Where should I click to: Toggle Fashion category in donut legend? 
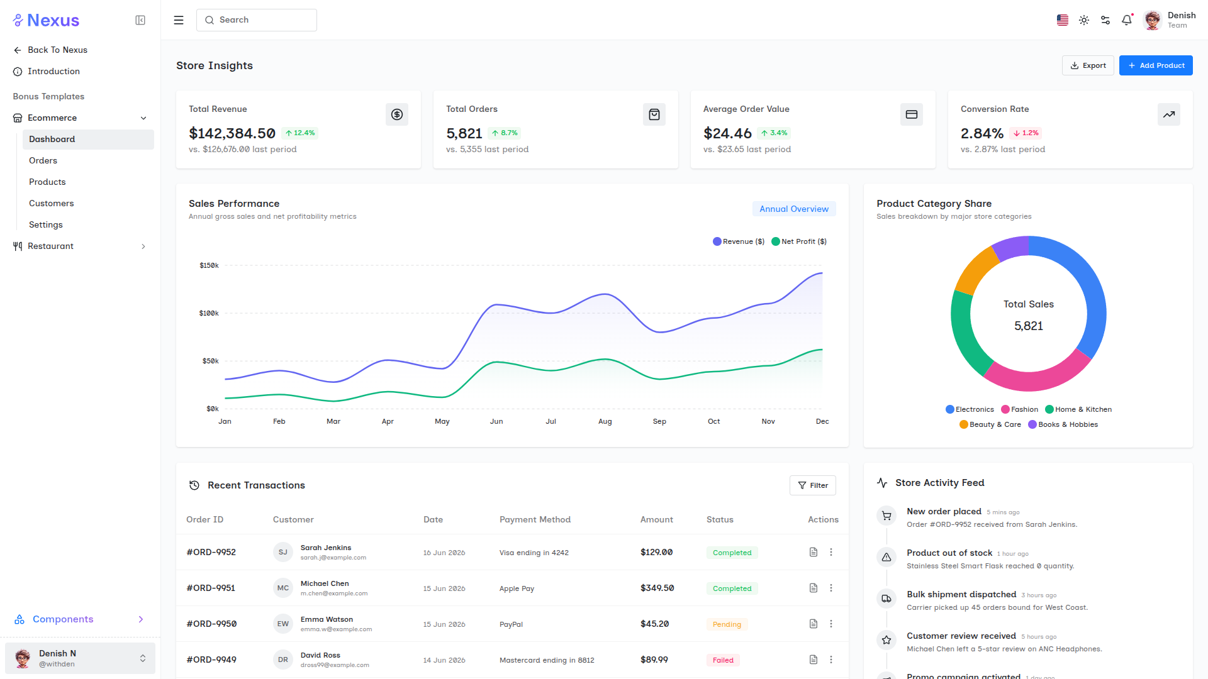pos(1020,409)
